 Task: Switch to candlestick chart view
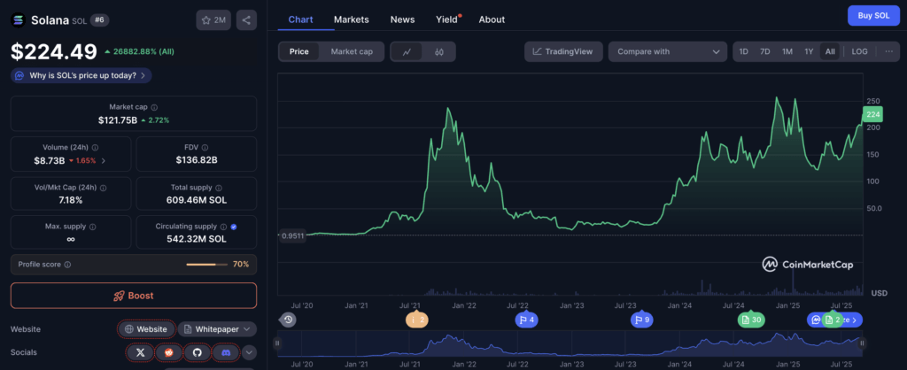pyautogui.click(x=439, y=51)
